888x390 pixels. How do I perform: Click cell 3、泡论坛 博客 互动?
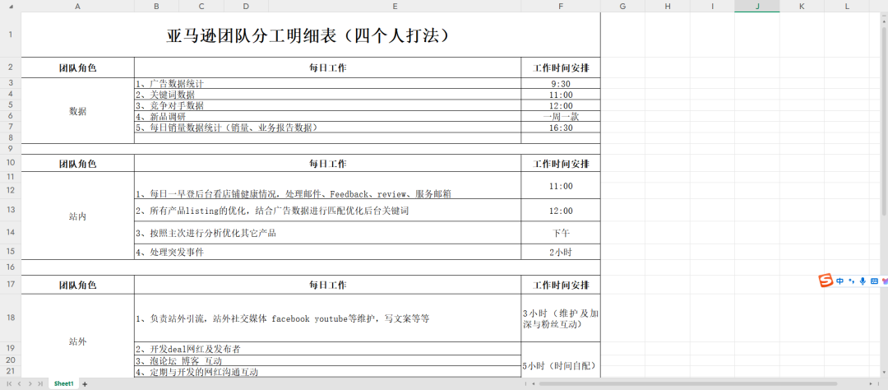(328, 360)
